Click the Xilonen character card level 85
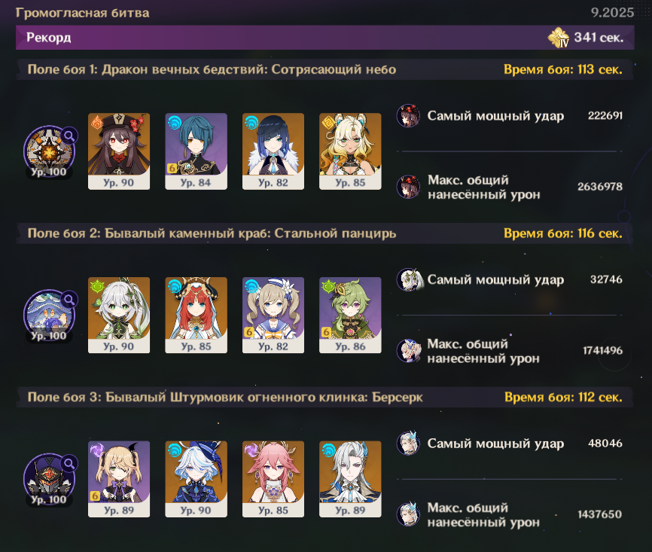The image size is (652, 552). tap(350, 151)
